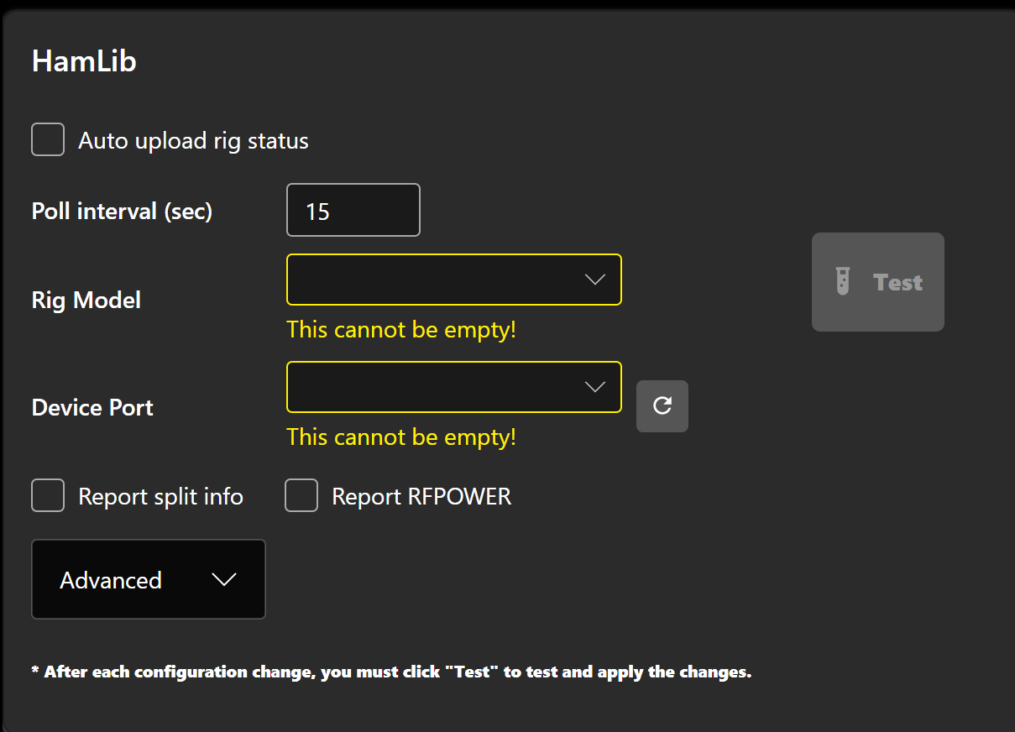Open the Rig Model dropdown
Image resolution: width=1015 pixels, height=732 pixels.
[x=454, y=280]
